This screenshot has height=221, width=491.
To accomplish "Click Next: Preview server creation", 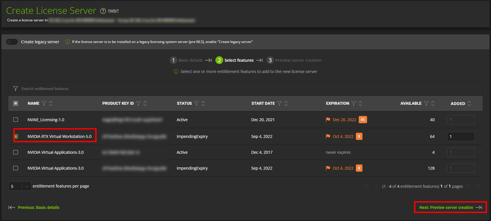I will (x=451, y=207).
